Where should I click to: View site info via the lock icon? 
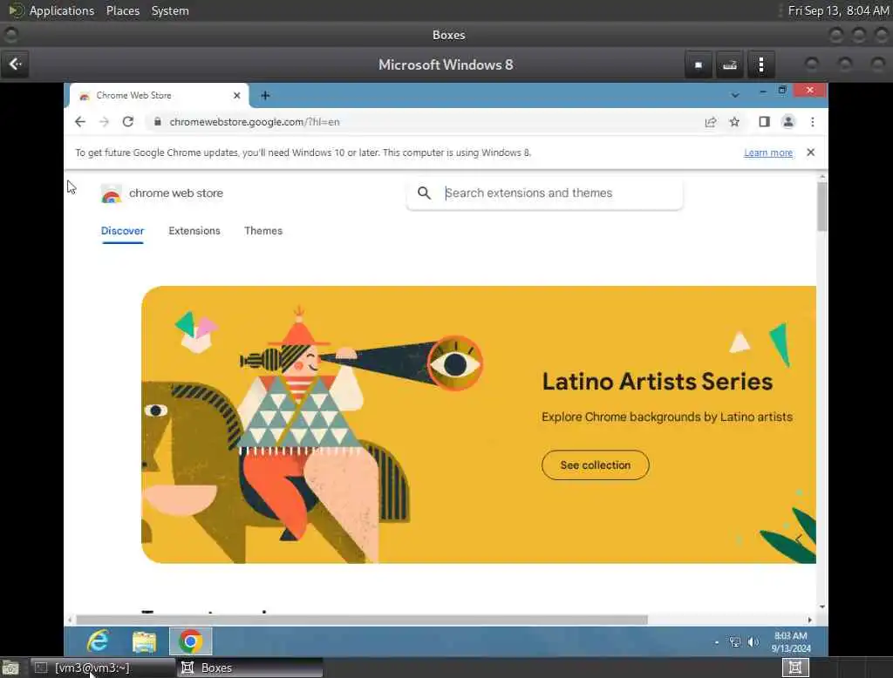(x=158, y=122)
